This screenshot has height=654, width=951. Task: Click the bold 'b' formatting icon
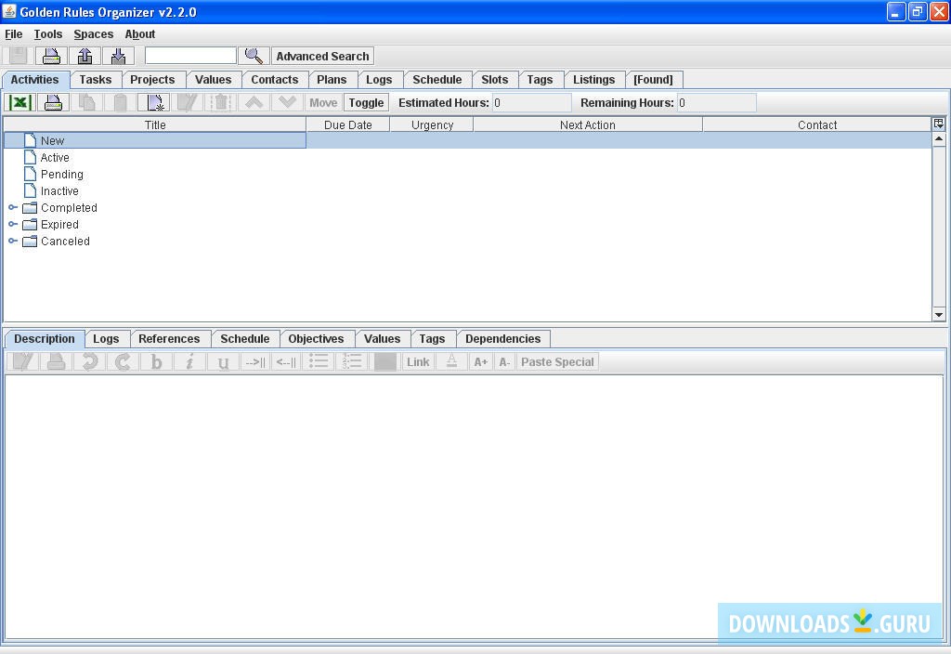coord(156,361)
